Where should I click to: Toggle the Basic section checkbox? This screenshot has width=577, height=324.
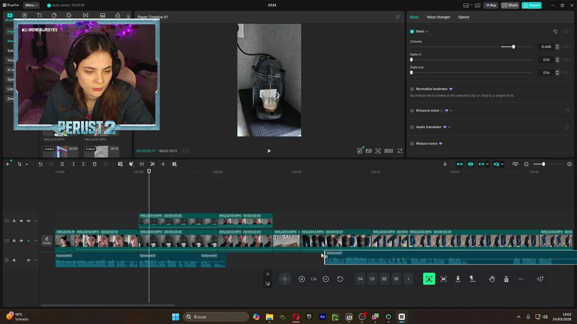pyautogui.click(x=412, y=31)
